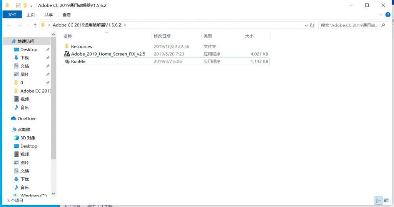
Task: Switch to the 查看 ribbon tab
Action: 67,15
